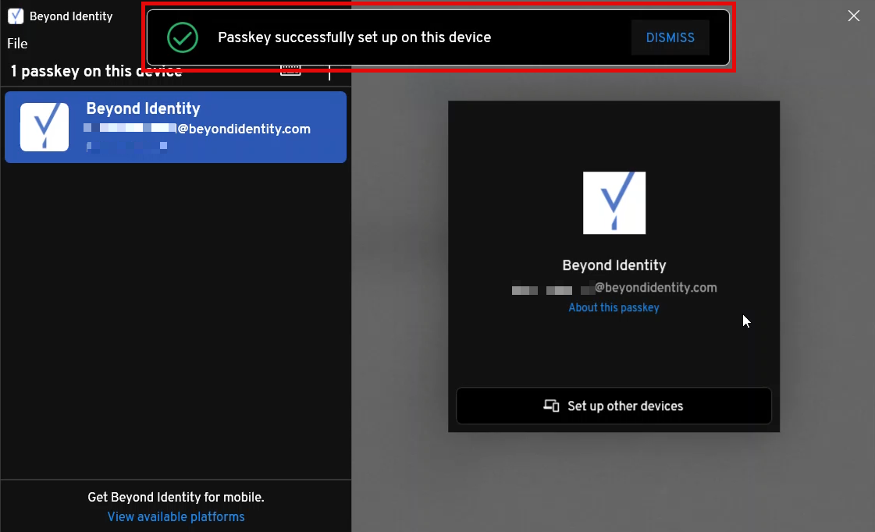Open the View available platforms link
Viewport: 875px width, 532px height.
(x=176, y=517)
